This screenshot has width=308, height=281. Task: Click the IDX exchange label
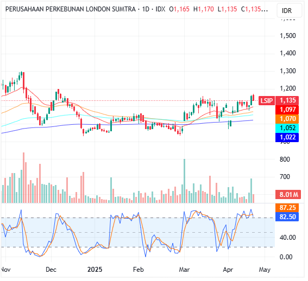pos(160,9)
